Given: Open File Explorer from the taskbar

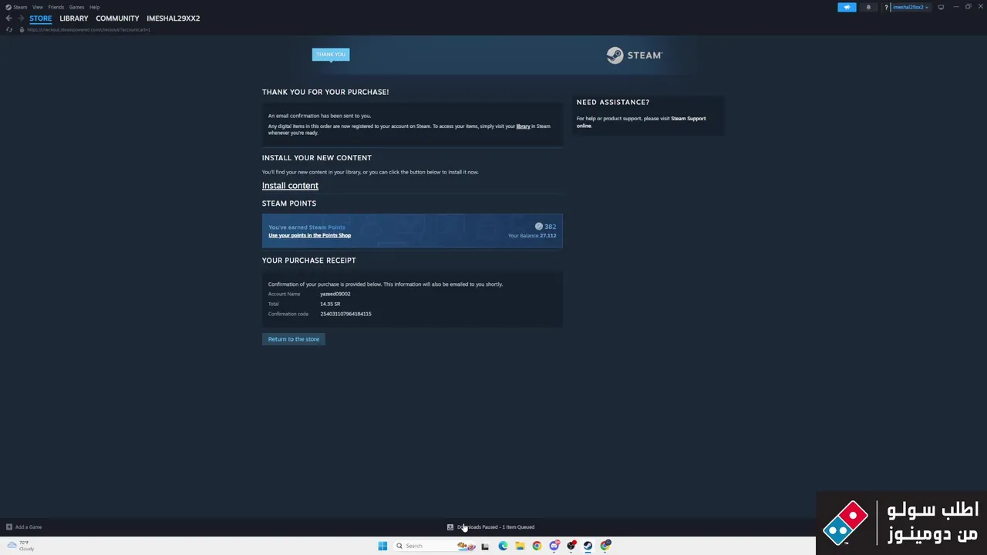Looking at the screenshot, I should point(520,546).
